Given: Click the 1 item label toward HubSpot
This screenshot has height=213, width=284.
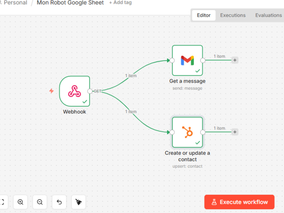Looking at the screenshot, I should 131,112.
